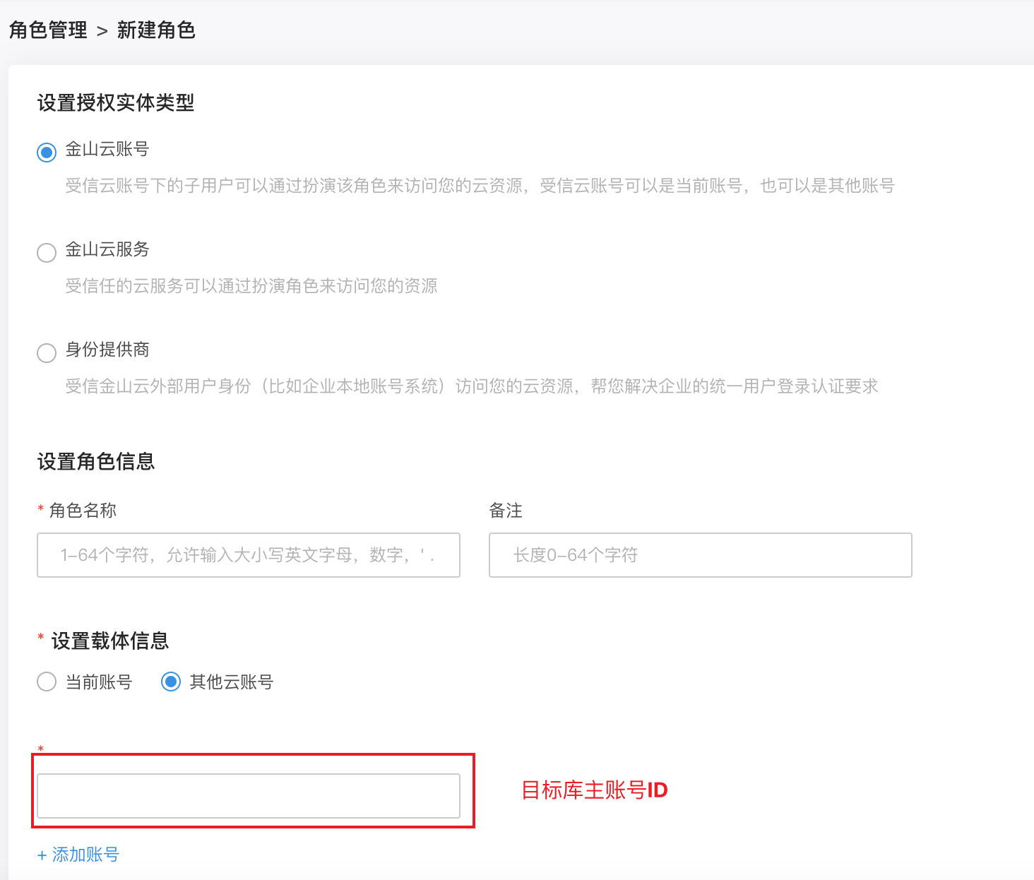Click the 设置载体信息 section heading
Image resolution: width=1034 pixels, height=880 pixels.
(x=110, y=641)
